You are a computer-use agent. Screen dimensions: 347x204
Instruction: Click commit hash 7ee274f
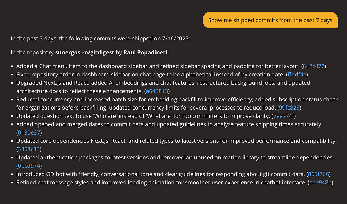click(284, 116)
